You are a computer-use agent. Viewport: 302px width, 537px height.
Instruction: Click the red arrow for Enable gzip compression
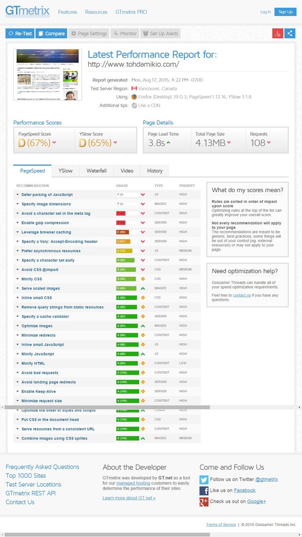point(143,223)
